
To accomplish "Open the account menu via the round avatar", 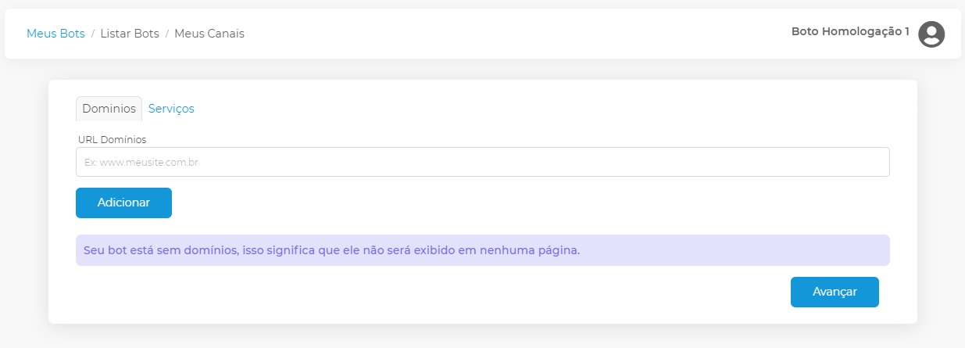I will point(931,34).
